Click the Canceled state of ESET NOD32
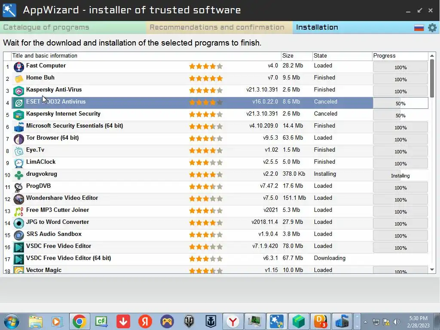 (326, 101)
